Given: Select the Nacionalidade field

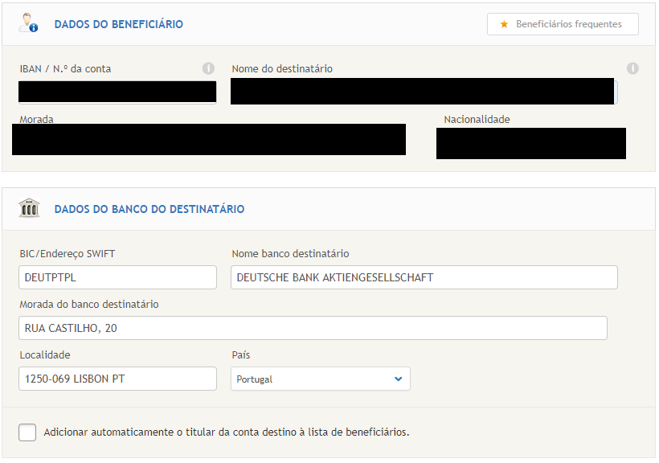Looking at the screenshot, I should tap(531, 143).
